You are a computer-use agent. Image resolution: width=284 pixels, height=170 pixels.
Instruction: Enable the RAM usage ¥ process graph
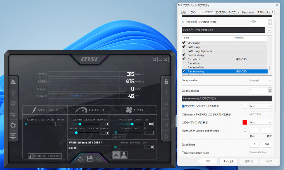coord(184,51)
